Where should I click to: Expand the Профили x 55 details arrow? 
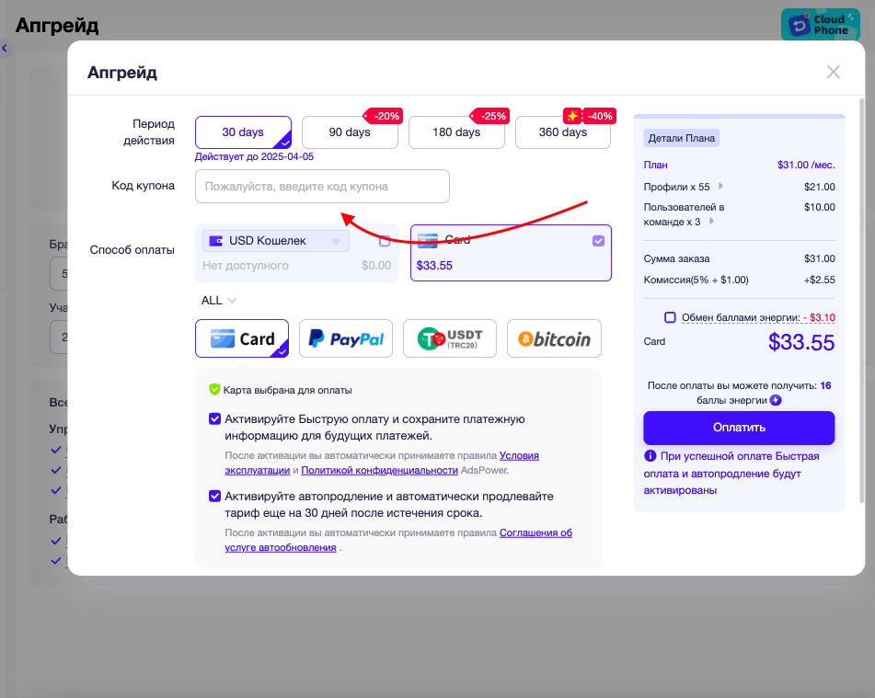[720, 187]
